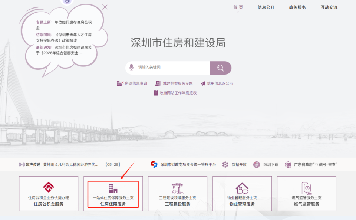The width and height of the screenshot is (356, 220).
Task: Click the red 住房公积金 diamond logo icon
Action: point(49,187)
